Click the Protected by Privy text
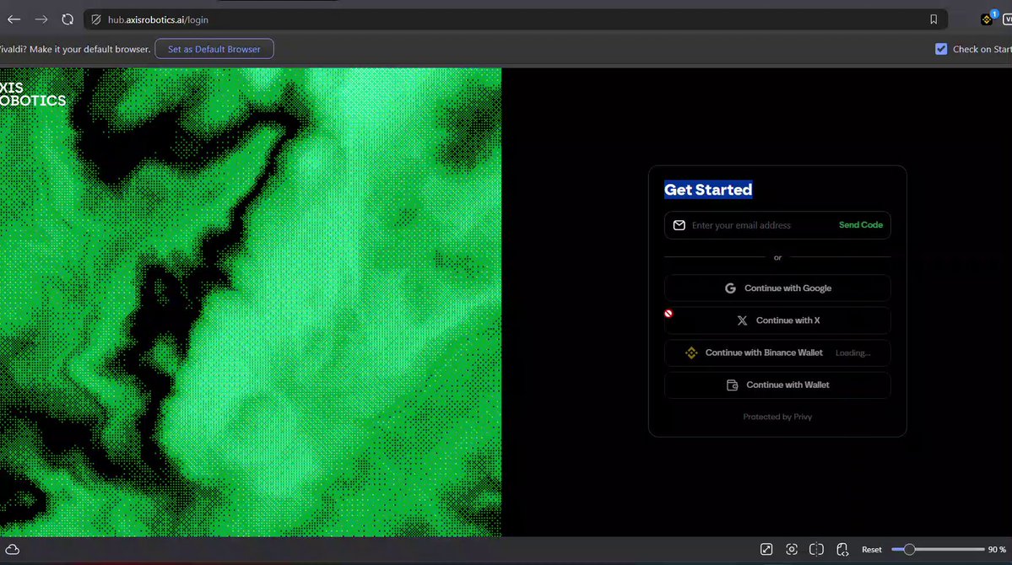The image size is (1012, 565). coord(777,417)
